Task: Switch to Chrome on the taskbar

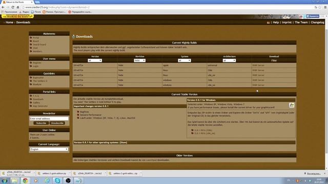Action: click(x=25, y=180)
